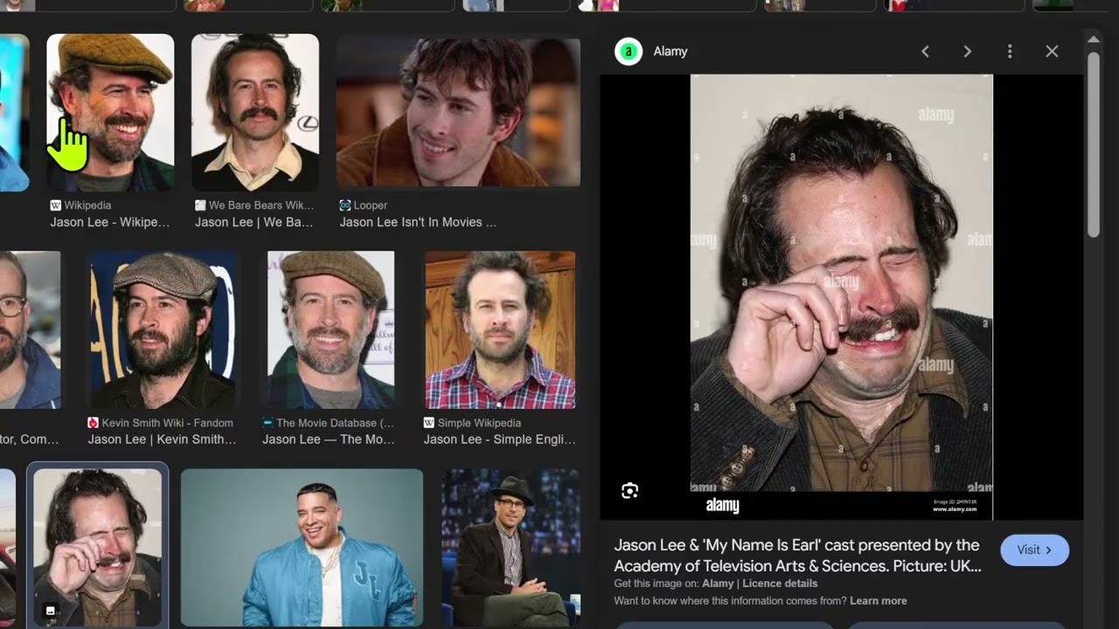This screenshot has width=1119, height=629.
Task: Click the Simple Wikipedia favicon
Action: (x=429, y=423)
